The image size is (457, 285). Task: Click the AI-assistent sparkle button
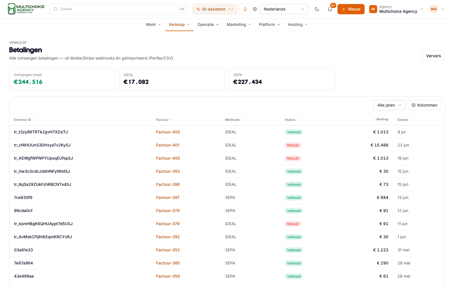point(215,9)
